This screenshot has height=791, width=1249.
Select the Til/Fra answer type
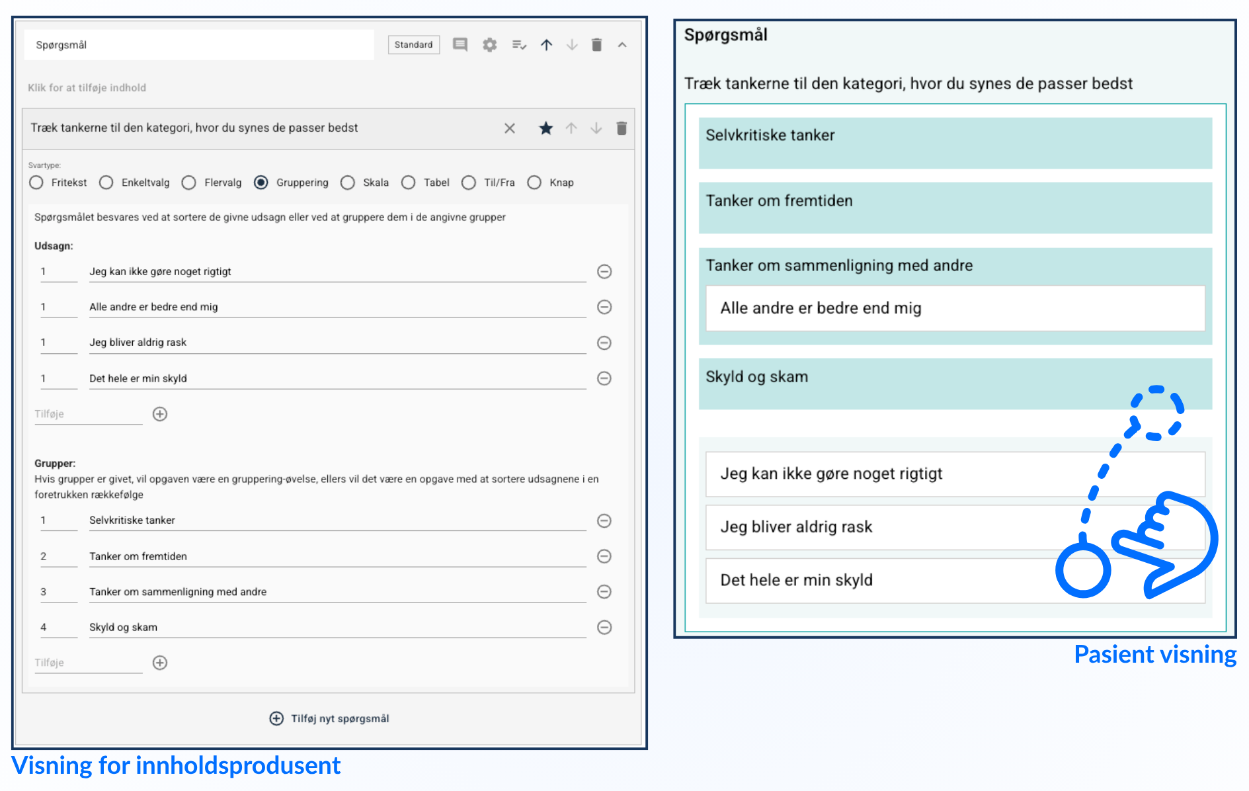click(469, 183)
